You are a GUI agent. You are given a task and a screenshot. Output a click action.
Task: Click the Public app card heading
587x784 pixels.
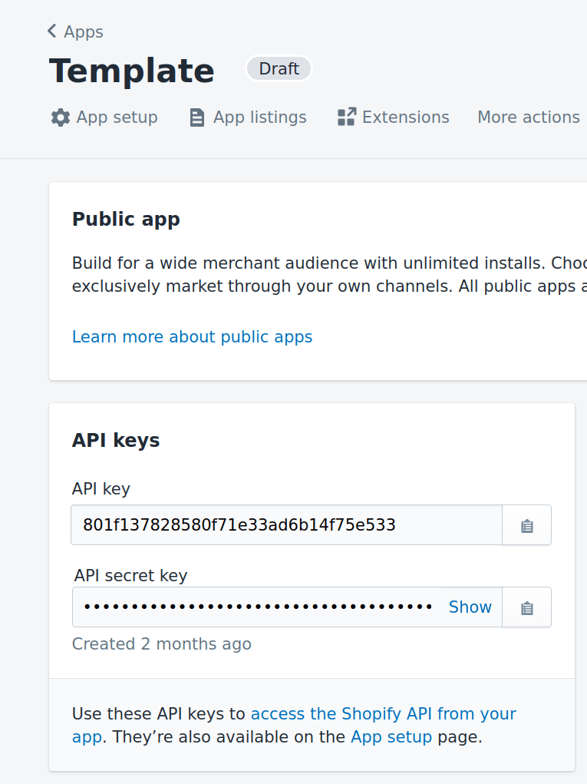click(126, 220)
